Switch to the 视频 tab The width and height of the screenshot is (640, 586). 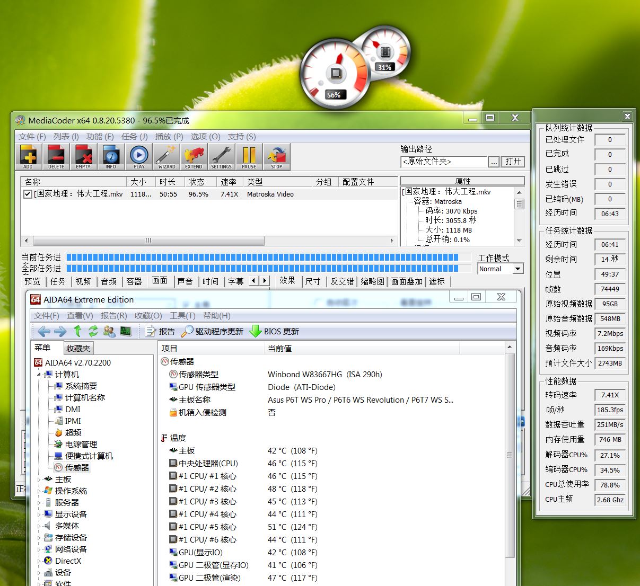[x=83, y=281]
